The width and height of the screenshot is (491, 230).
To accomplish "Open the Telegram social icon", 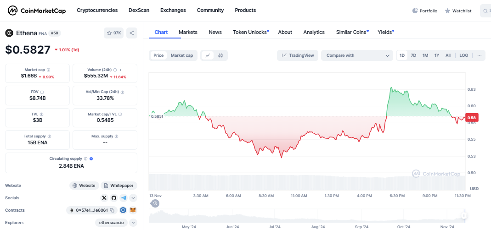I will pyautogui.click(x=124, y=198).
